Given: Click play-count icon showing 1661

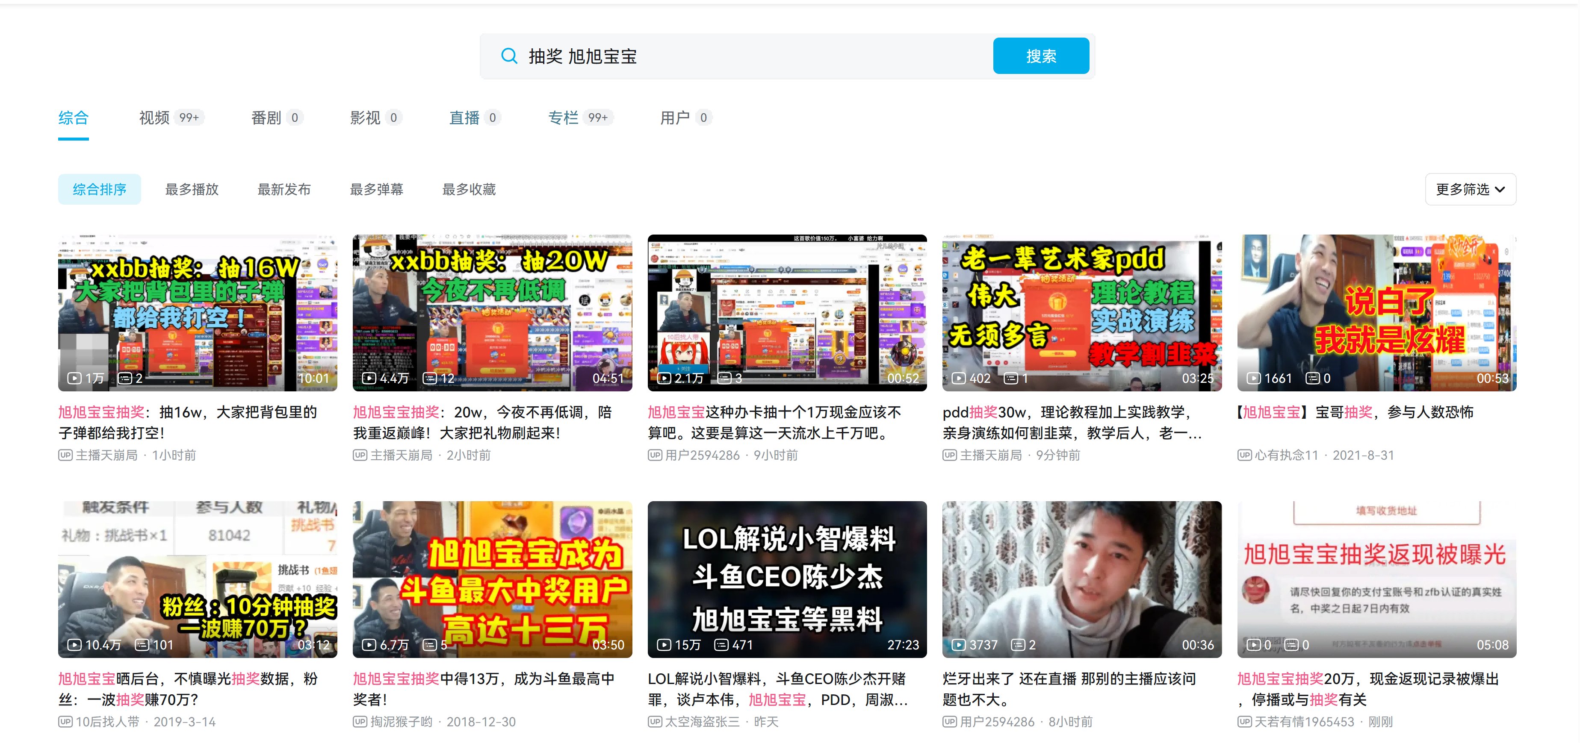Looking at the screenshot, I should 1254,378.
